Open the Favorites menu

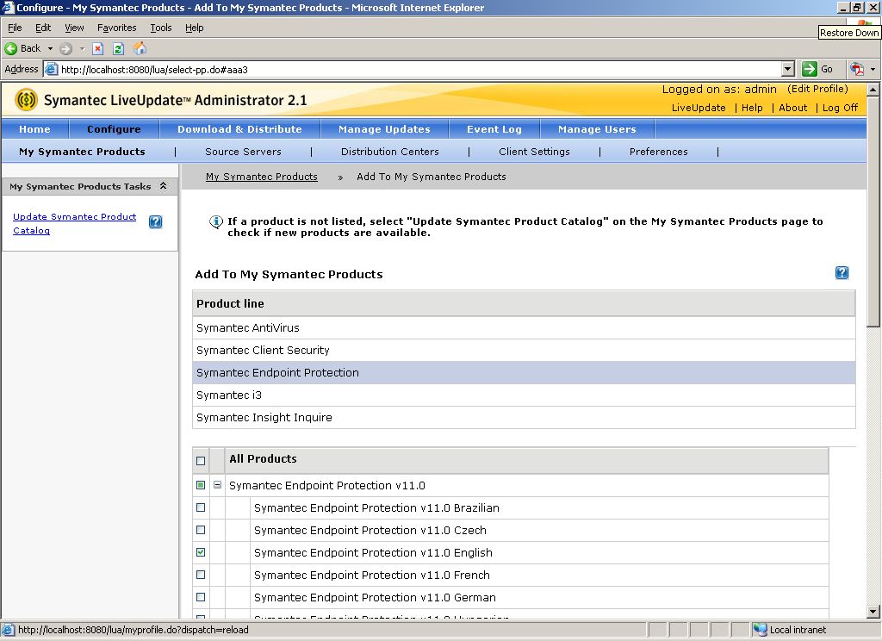click(x=119, y=28)
